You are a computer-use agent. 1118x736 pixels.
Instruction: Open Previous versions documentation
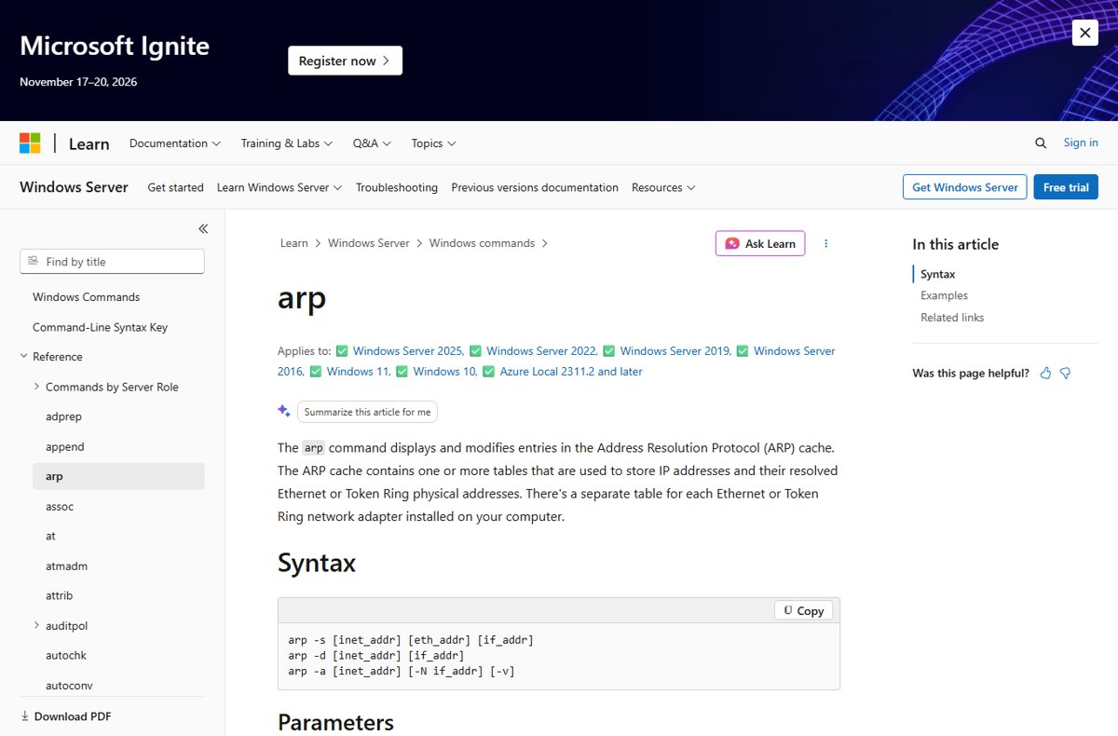pyautogui.click(x=535, y=187)
